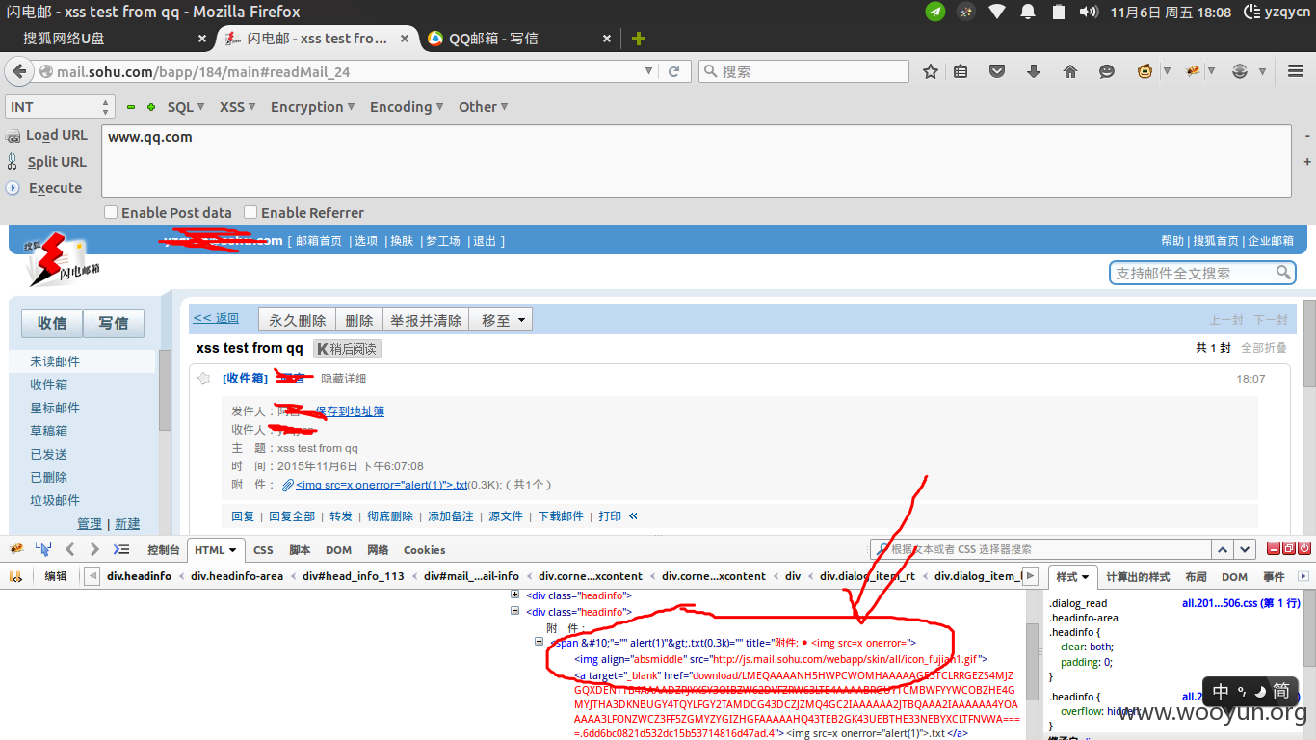Image resolution: width=1316 pixels, height=740 pixels.
Task: Open the bookmarks list icon
Action: click(x=961, y=71)
